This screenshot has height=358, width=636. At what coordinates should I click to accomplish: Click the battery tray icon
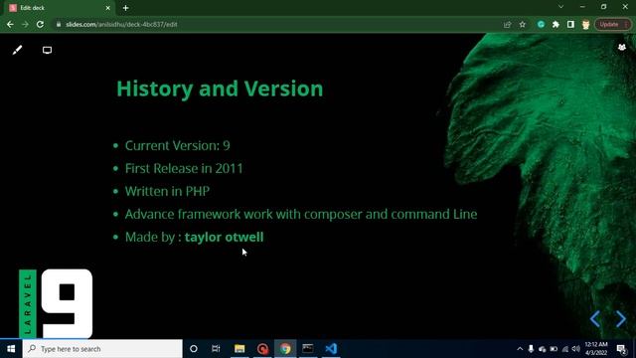coord(554,349)
